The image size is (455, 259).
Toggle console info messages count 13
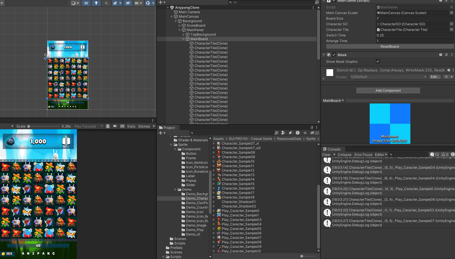coord(435,155)
